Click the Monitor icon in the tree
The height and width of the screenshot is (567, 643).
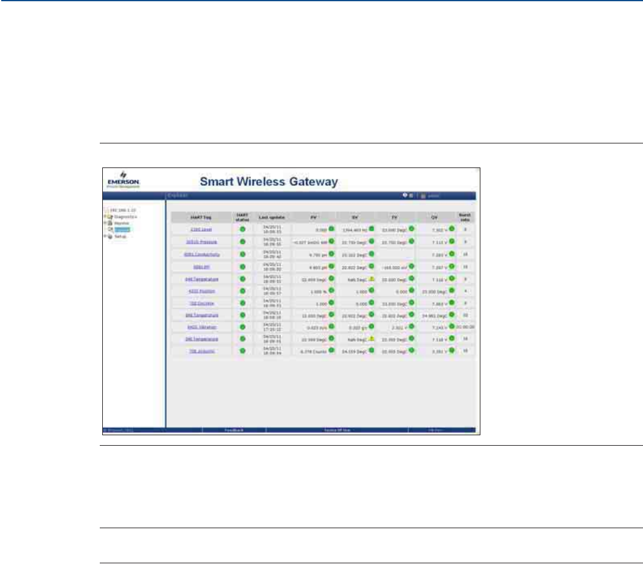[110, 223]
